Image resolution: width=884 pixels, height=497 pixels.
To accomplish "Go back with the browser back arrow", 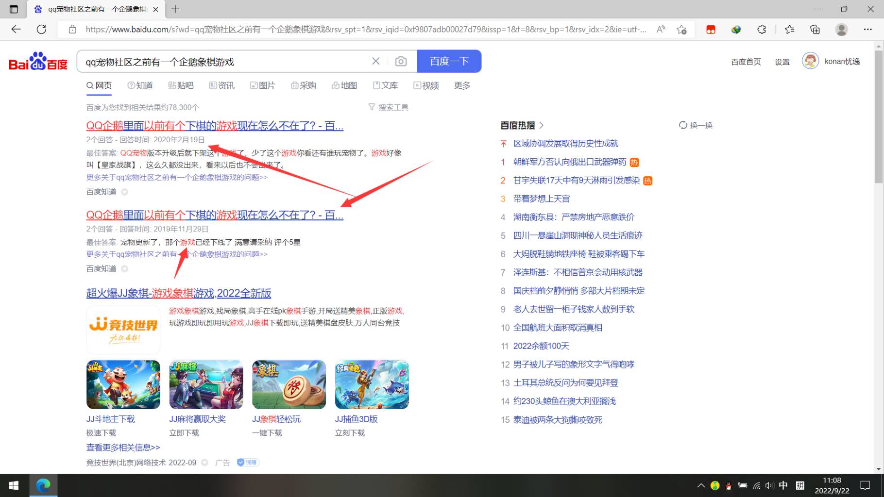I will 16,29.
